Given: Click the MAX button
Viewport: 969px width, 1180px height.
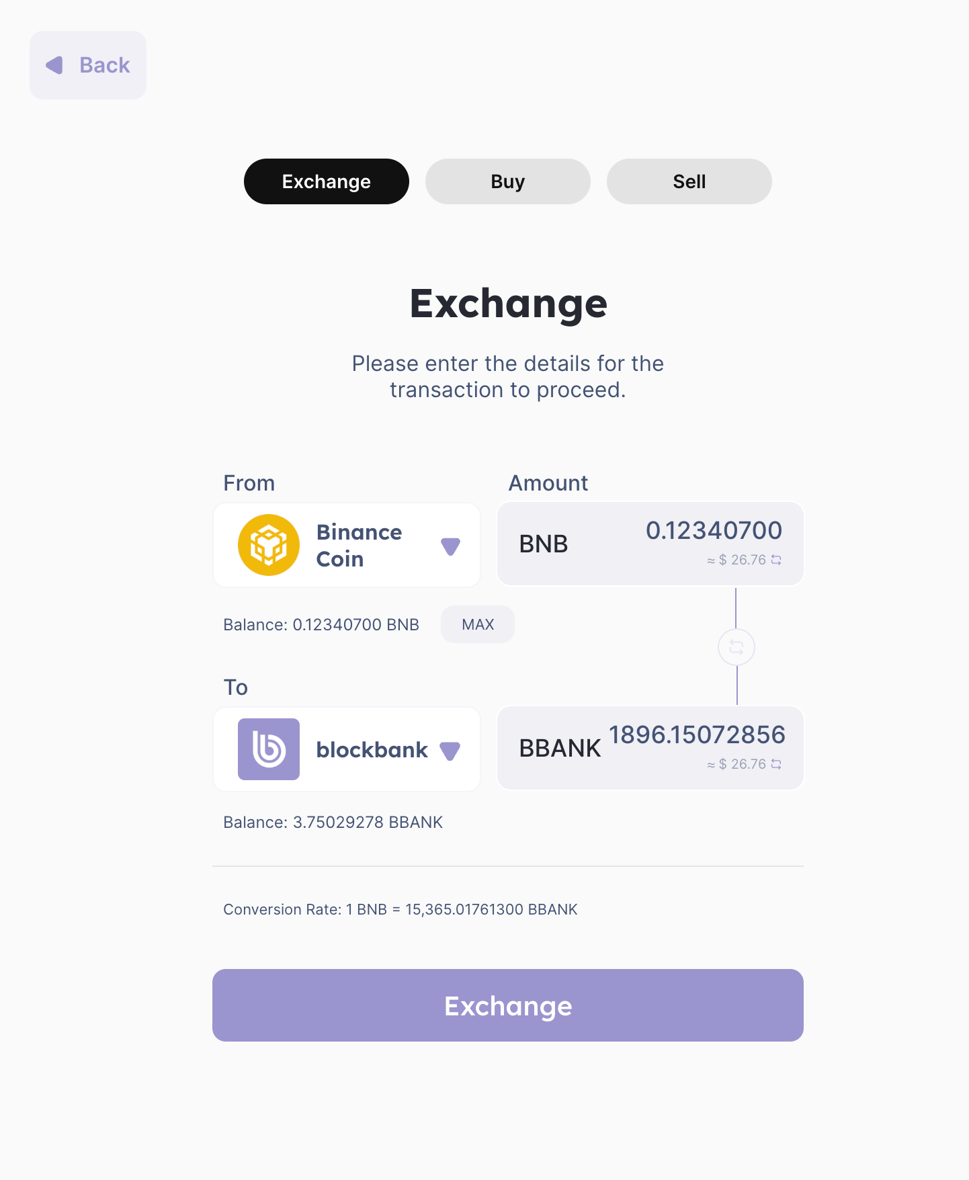Looking at the screenshot, I should pos(477,624).
